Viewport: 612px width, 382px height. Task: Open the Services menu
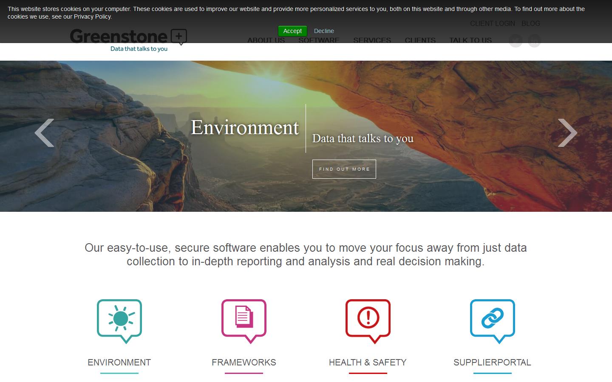pyautogui.click(x=372, y=40)
